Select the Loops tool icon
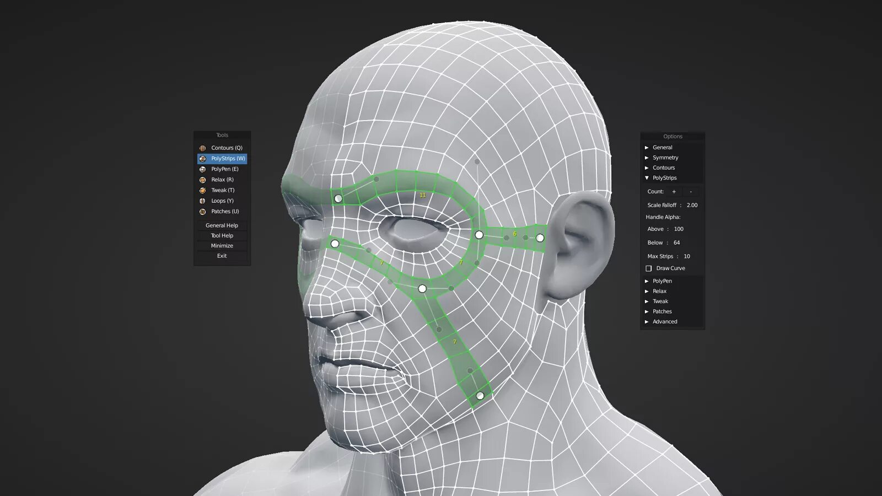Viewport: 882px width, 496px height. (x=202, y=201)
